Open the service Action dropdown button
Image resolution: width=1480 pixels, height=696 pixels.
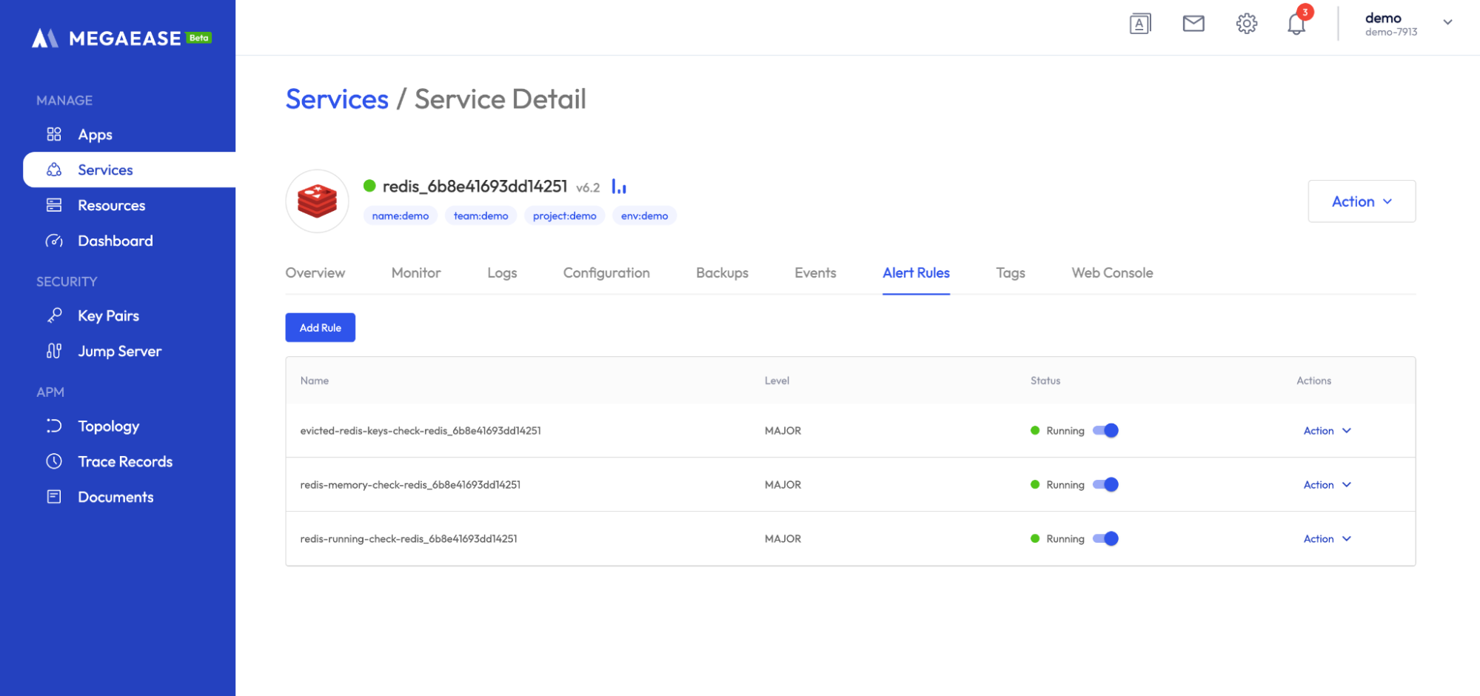1362,201
